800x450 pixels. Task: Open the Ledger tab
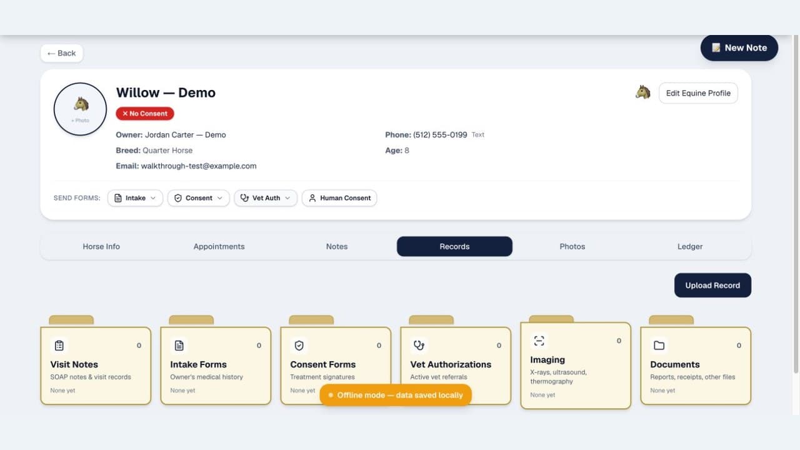690,246
